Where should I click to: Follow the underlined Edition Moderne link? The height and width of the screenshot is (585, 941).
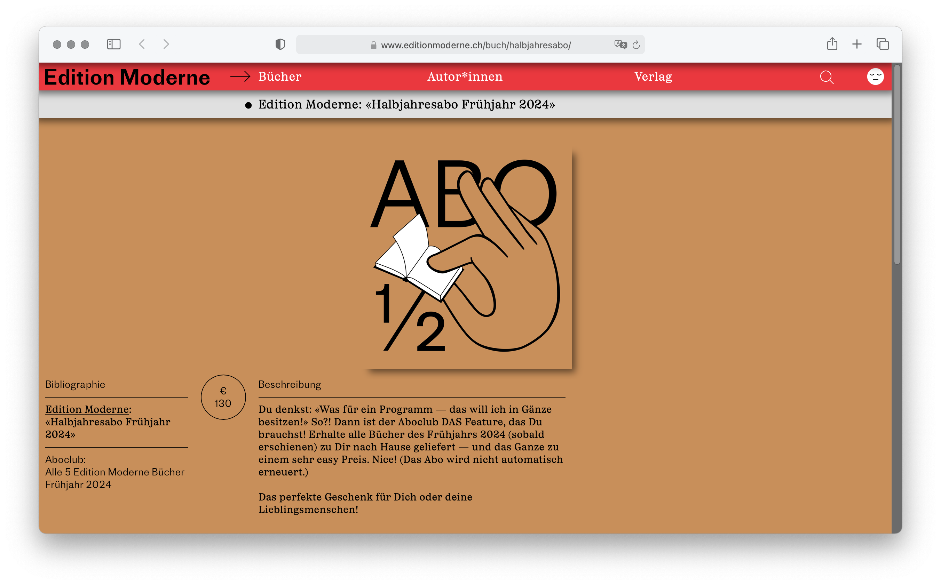(87, 409)
